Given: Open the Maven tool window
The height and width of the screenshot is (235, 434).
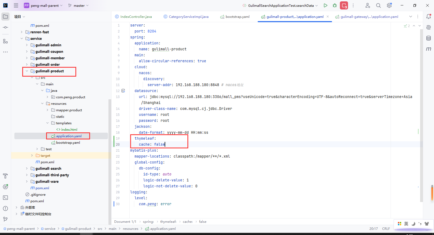Looking at the screenshot, I should pyautogui.click(x=429, y=49).
